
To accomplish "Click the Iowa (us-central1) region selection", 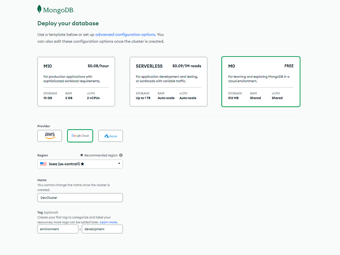I will [x=80, y=164].
